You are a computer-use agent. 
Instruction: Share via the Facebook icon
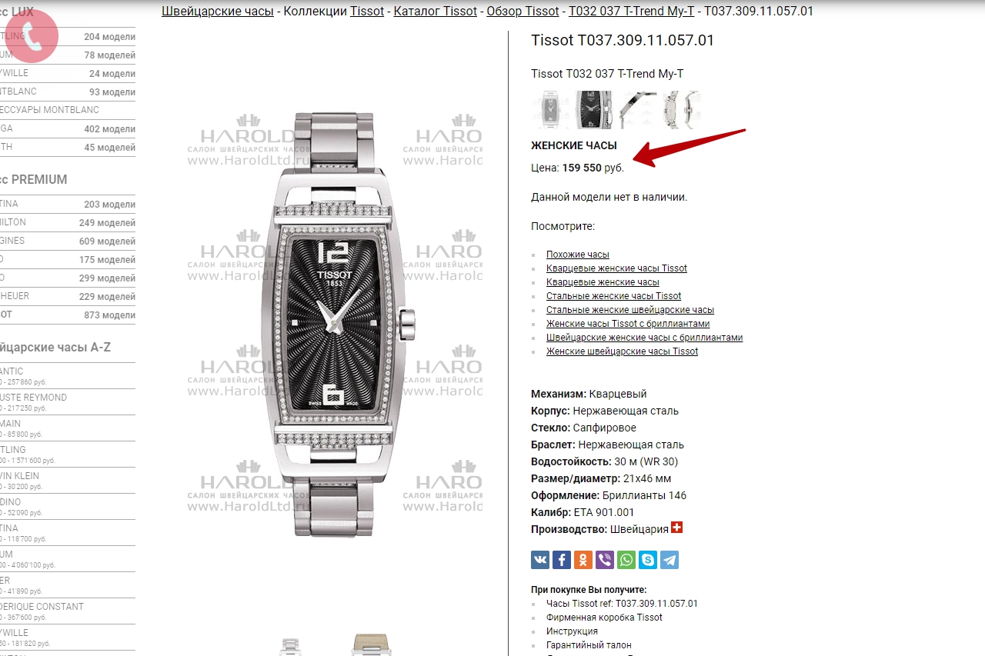point(562,560)
